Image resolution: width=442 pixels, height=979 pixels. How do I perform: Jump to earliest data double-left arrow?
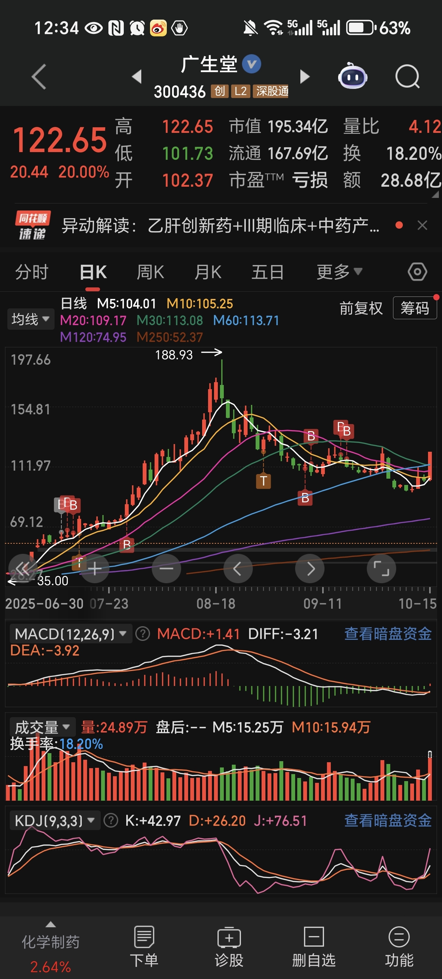pos(23,569)
